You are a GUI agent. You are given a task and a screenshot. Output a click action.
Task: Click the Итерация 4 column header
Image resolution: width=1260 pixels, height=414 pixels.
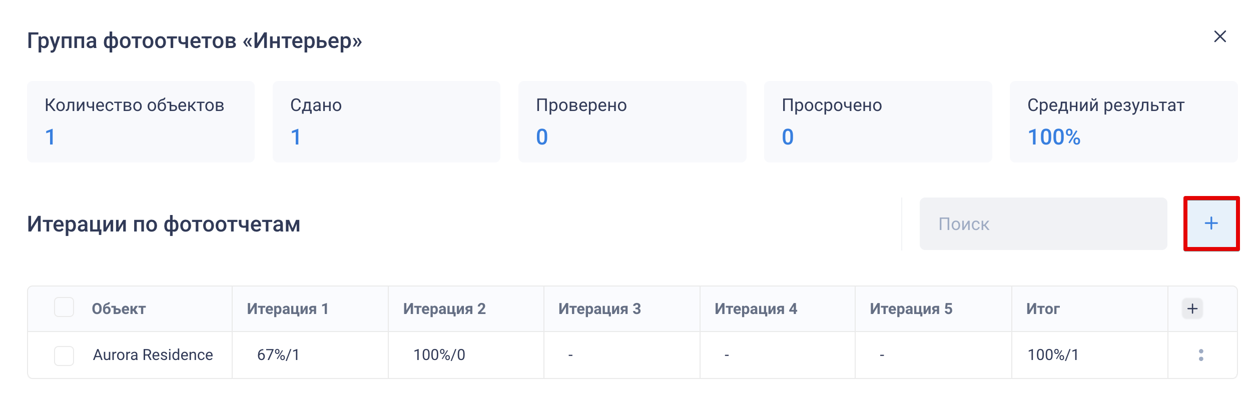point(756,309)
